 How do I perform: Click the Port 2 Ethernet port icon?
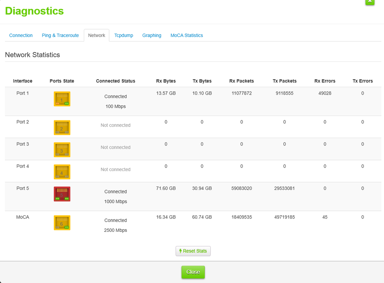click(62, 128)
